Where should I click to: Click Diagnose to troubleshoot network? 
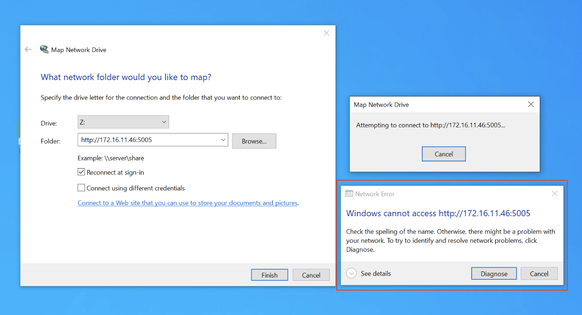(x=494, y=274)
